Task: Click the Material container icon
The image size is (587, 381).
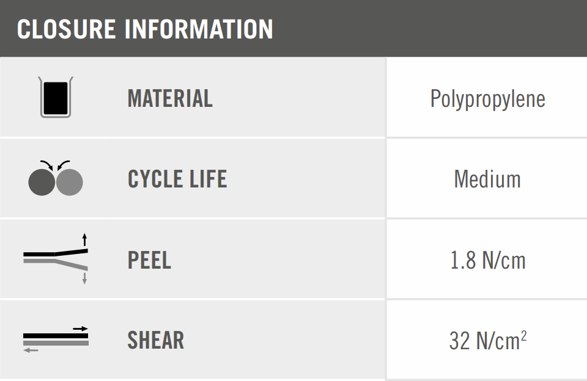Action: 55,97
